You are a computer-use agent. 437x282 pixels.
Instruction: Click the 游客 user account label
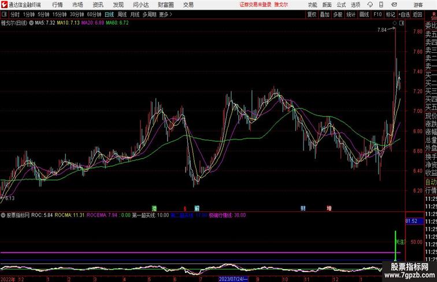pos(418,5)
